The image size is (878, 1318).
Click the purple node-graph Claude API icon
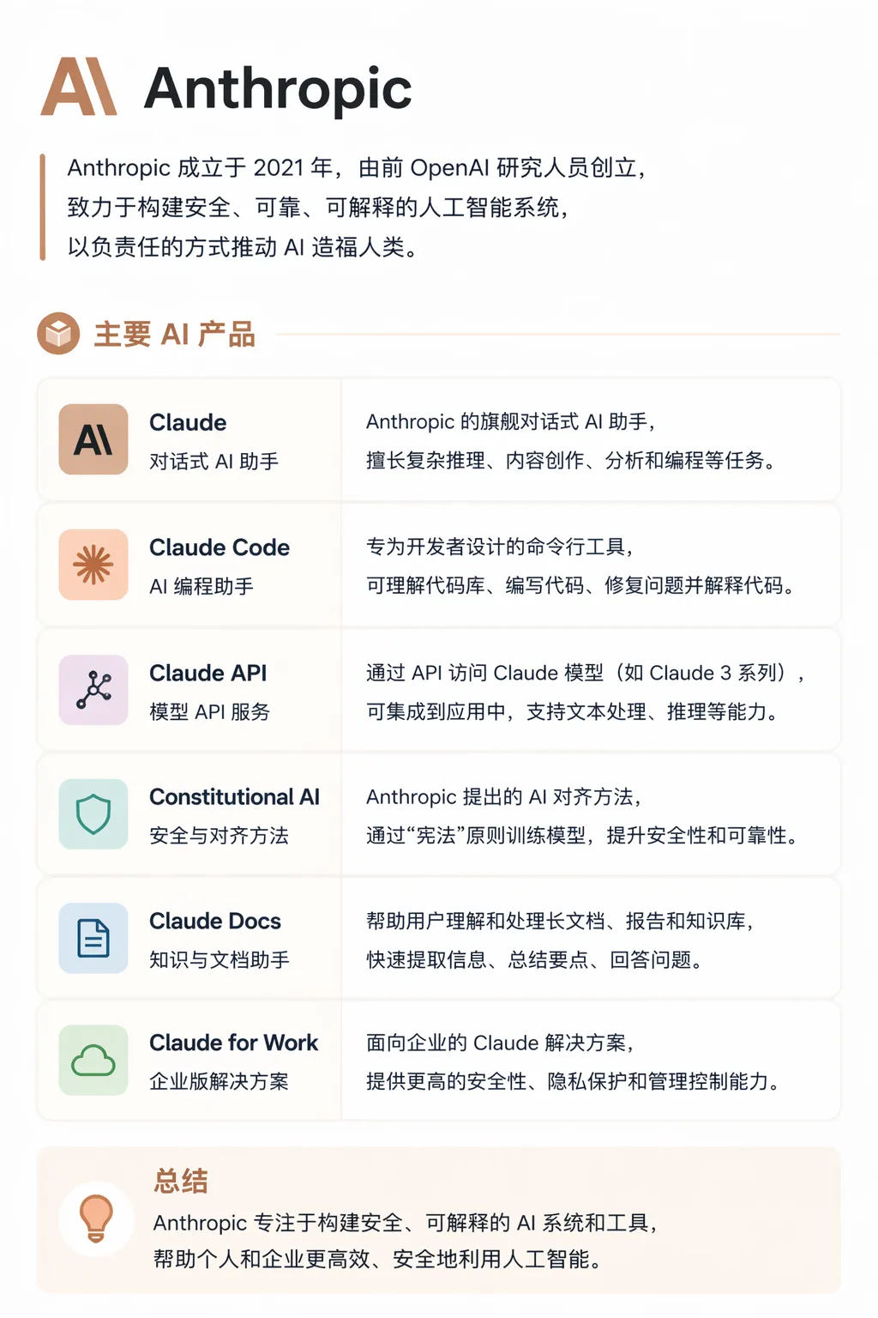point(93,690)
